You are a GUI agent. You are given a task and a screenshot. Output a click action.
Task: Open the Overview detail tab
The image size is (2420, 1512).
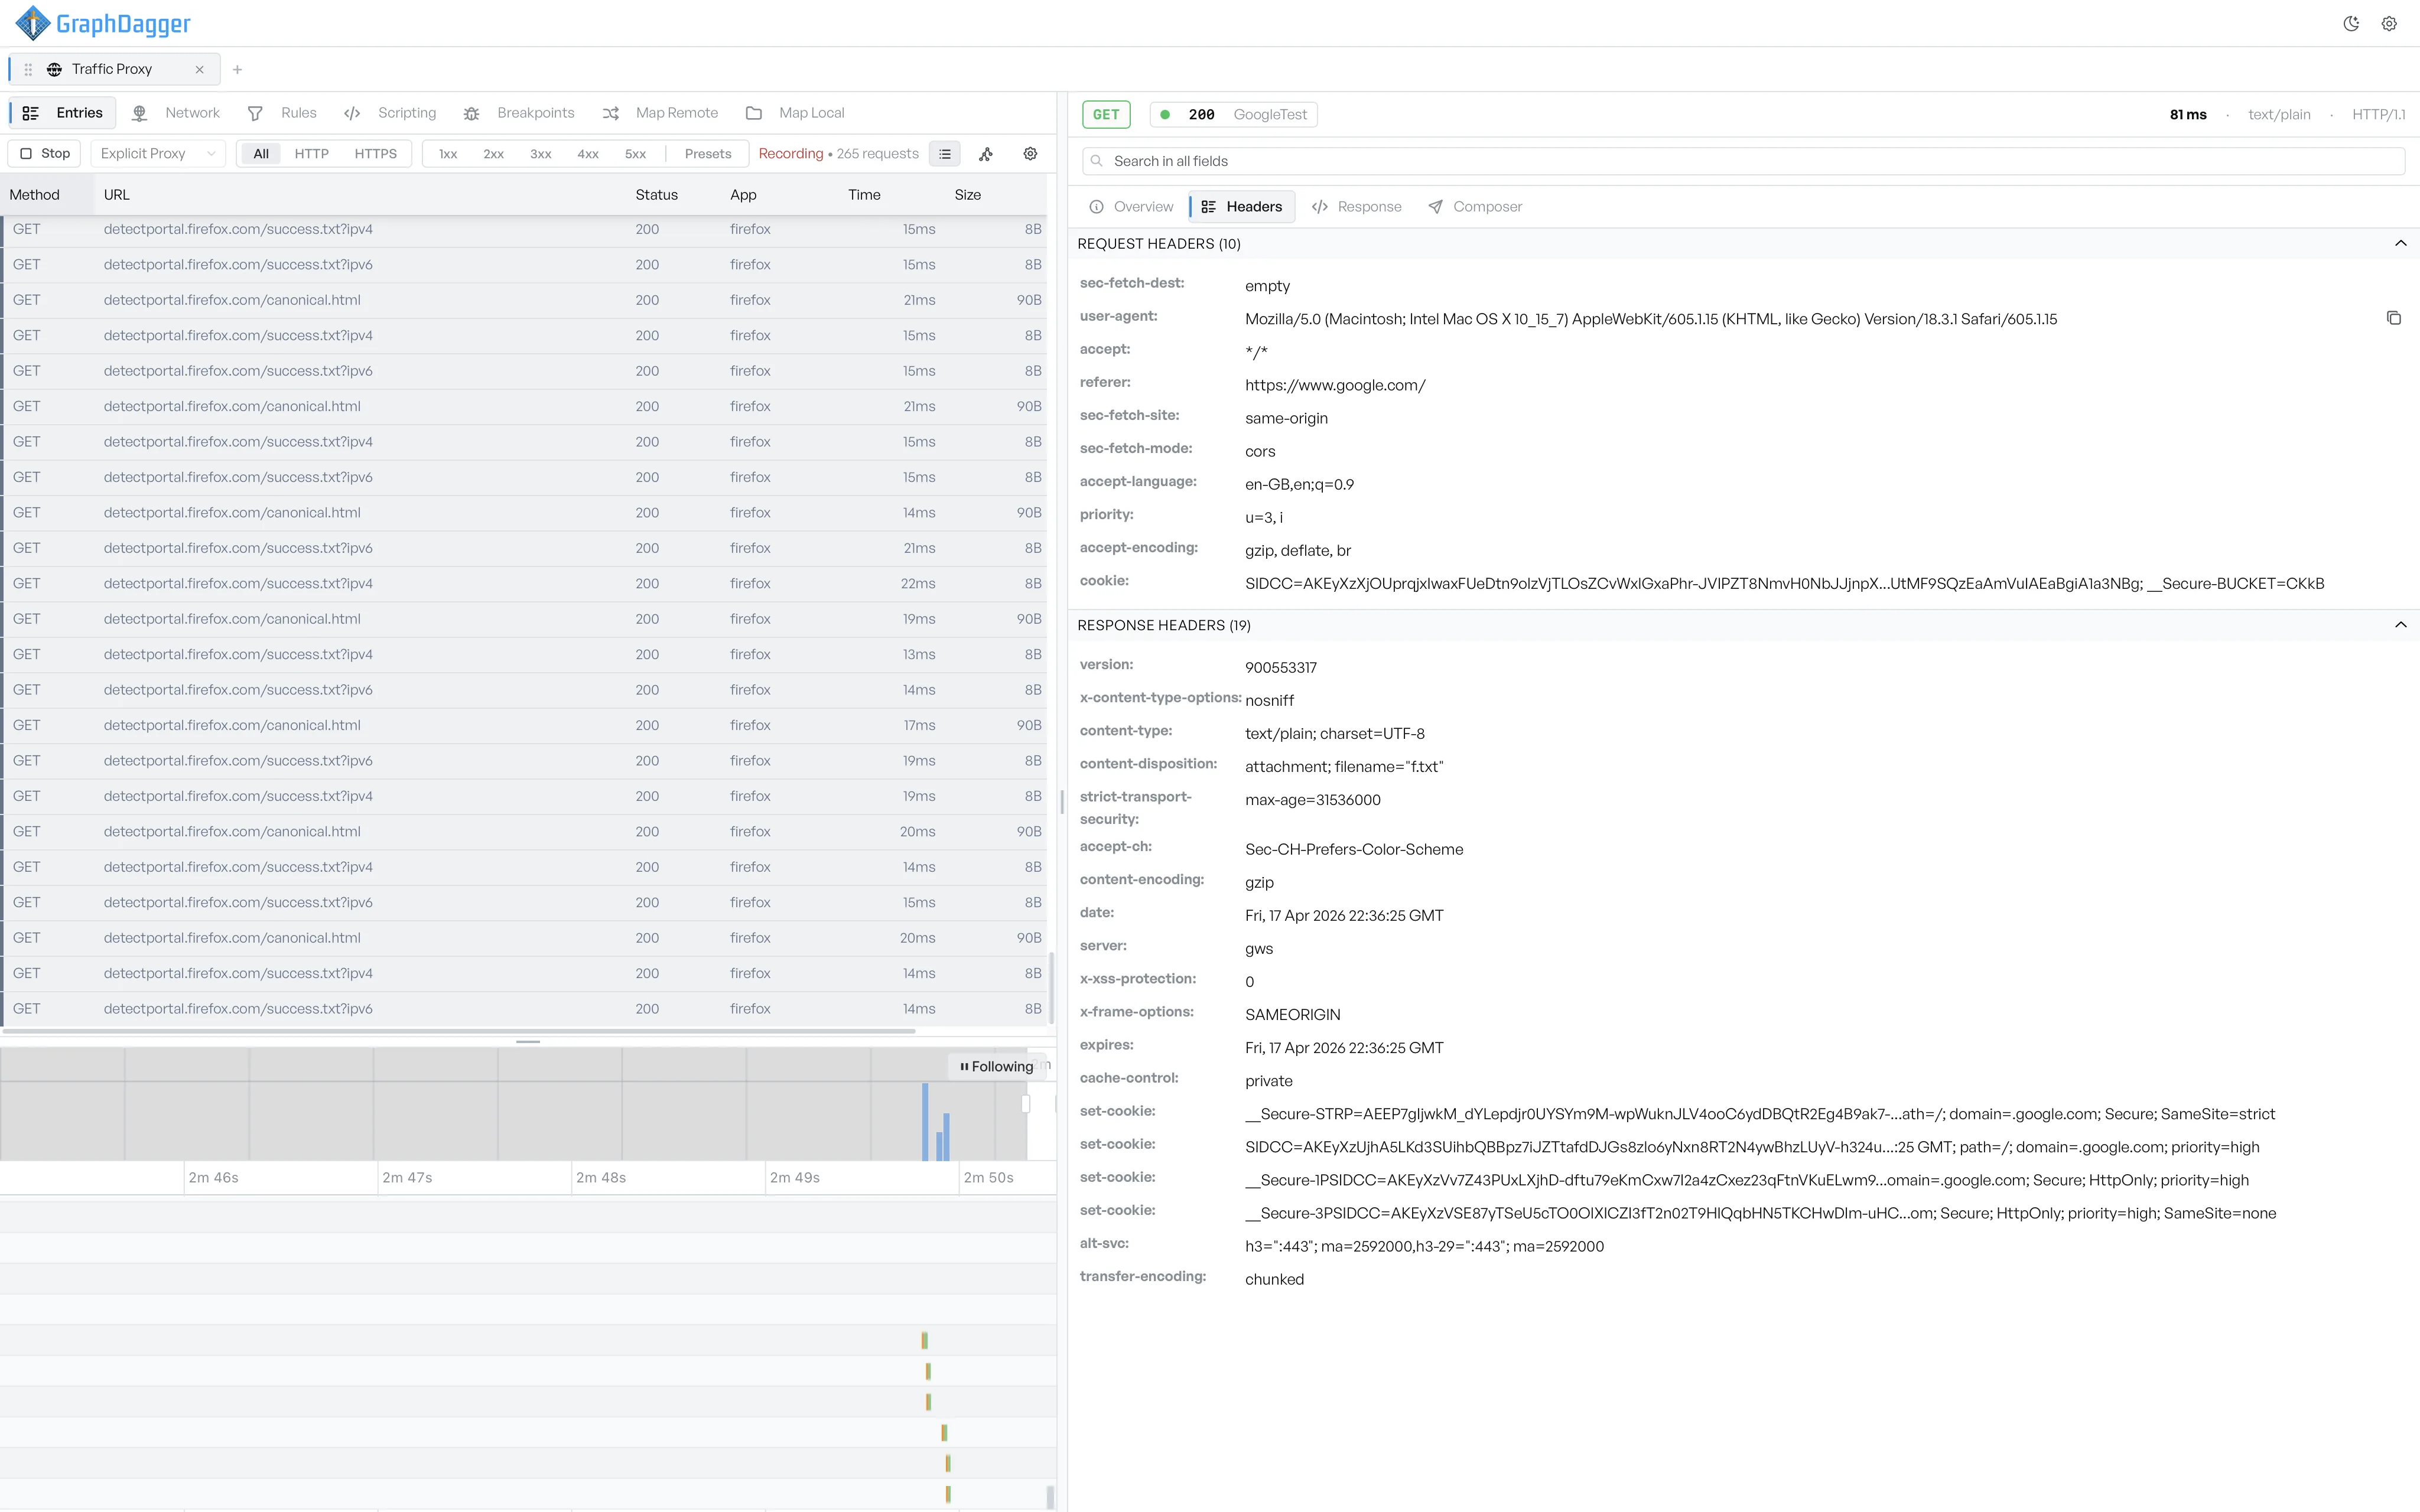(x=1131, y=207)
